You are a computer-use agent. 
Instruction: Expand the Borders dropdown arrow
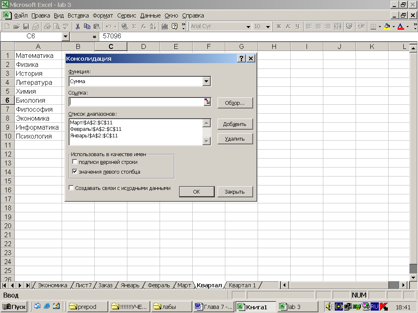(x=380, y=26)
